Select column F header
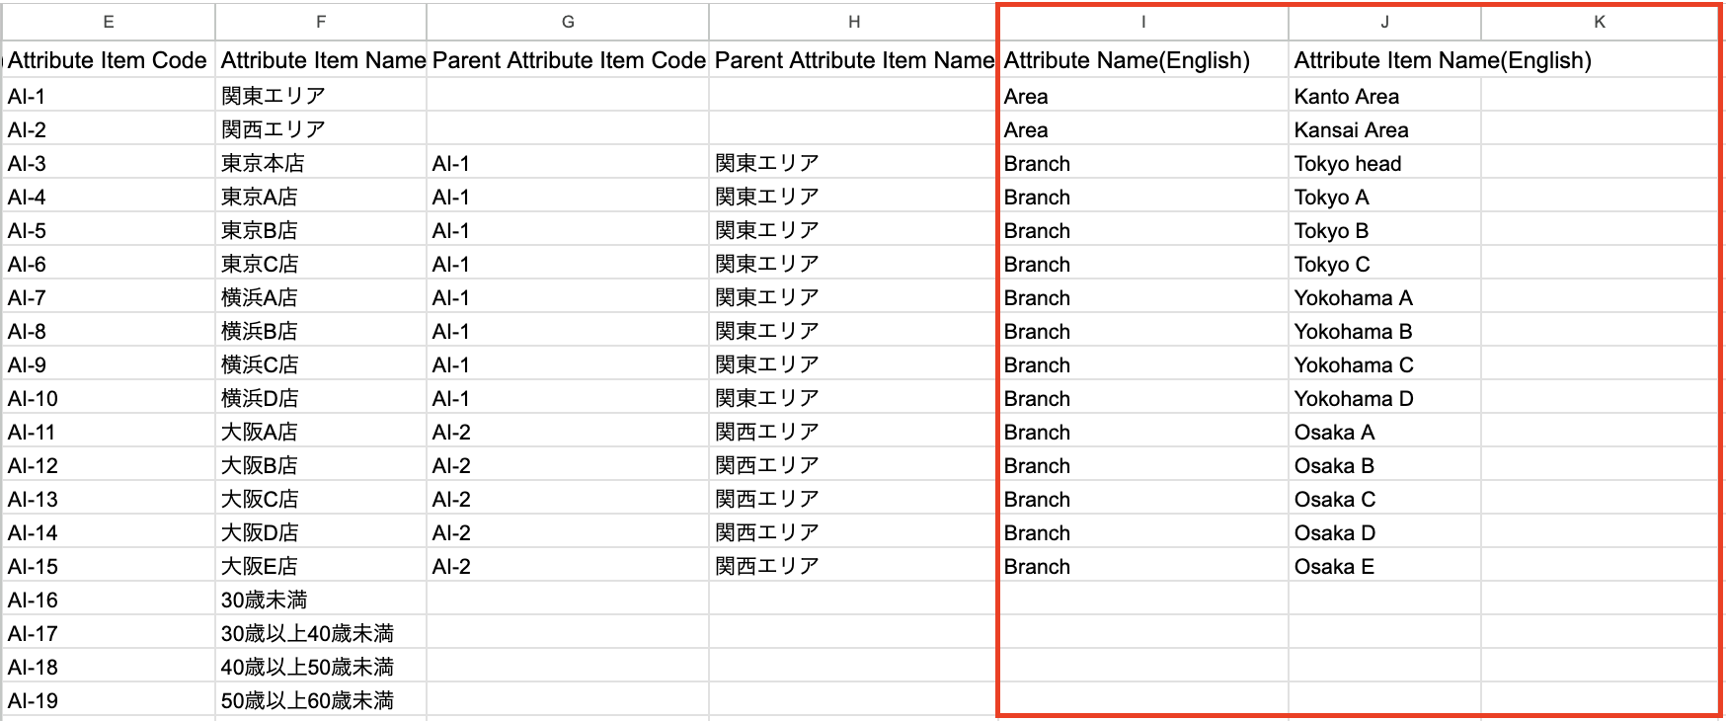 (321, 22)
